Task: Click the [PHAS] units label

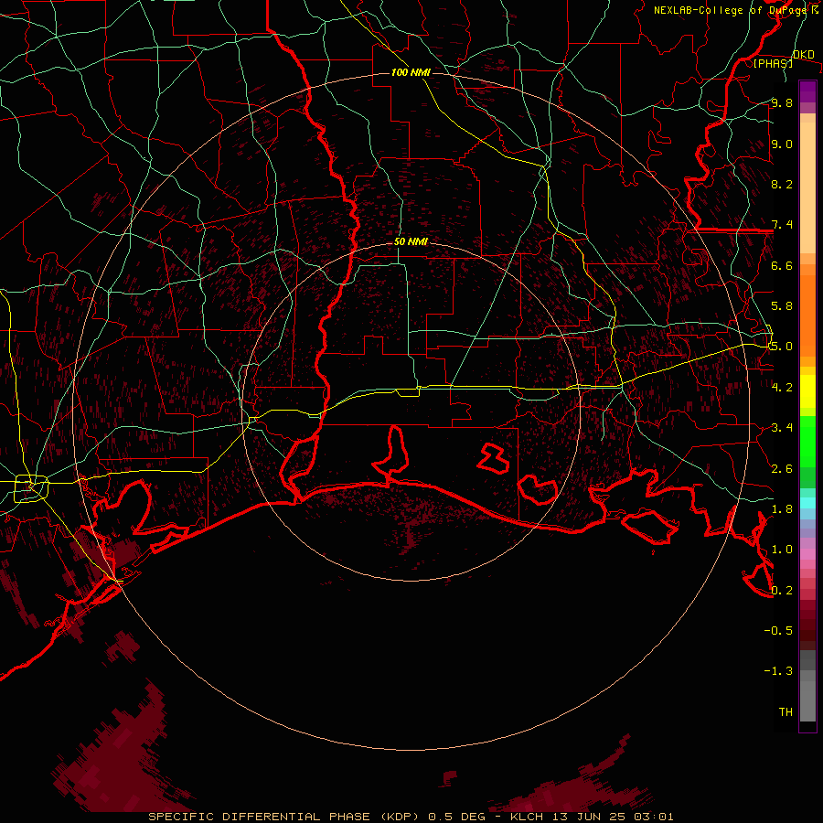Action: click(x=773, y=63)
